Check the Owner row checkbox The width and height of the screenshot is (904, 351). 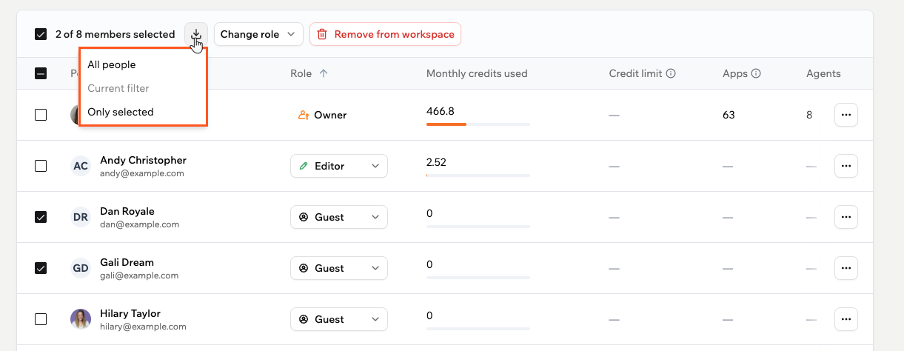pos(41,115)
